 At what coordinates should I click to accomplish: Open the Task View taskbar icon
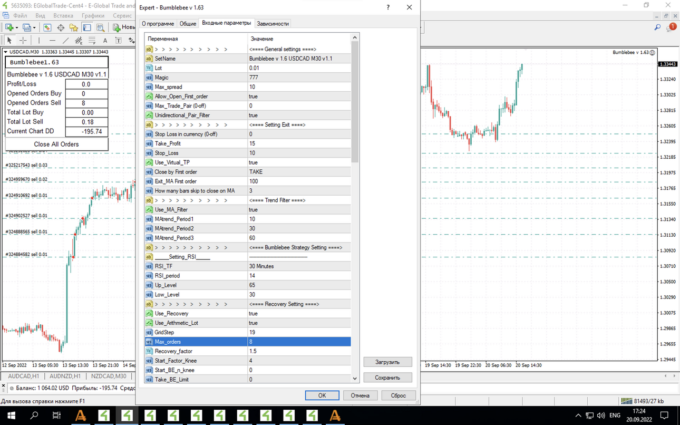click(x=57, y=416)
